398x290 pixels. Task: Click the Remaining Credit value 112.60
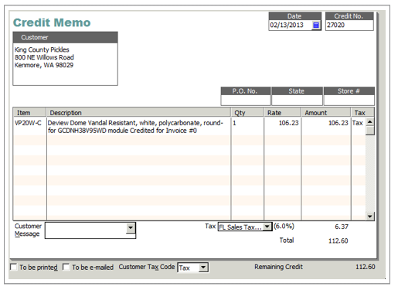[365, 267]
